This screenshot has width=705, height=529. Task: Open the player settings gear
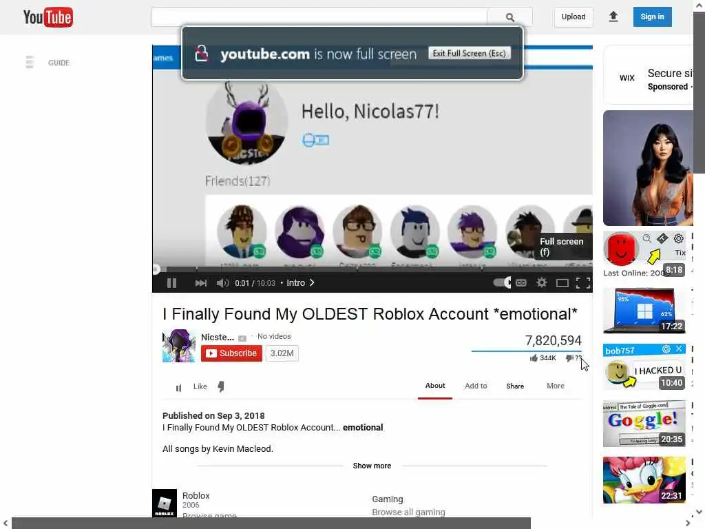[541, 282]
